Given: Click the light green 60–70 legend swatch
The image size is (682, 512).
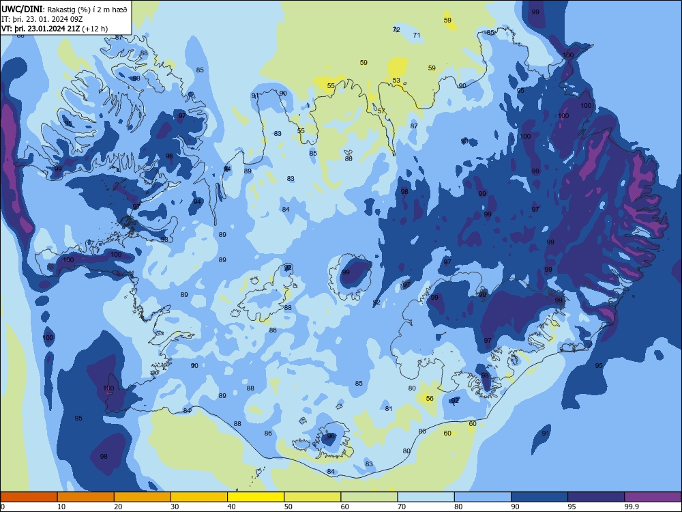Looking at the screenshot, I should (x=369, y=497).
